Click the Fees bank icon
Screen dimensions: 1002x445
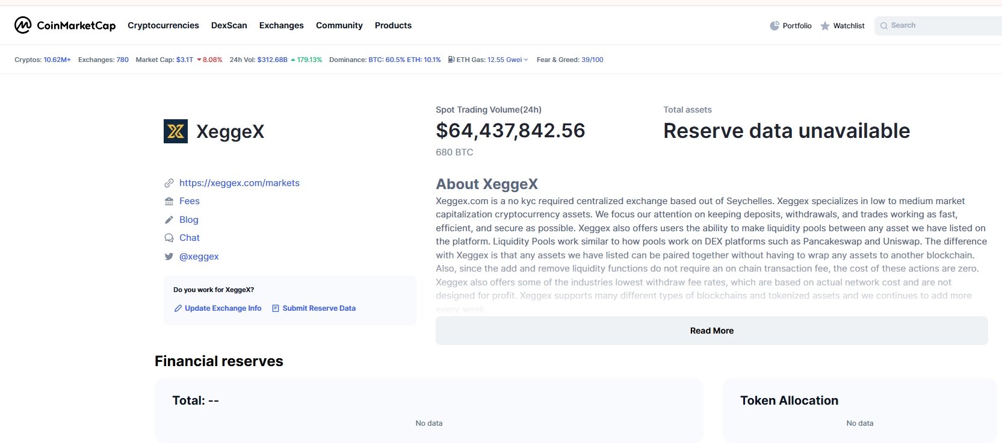(x=169, y=201)
